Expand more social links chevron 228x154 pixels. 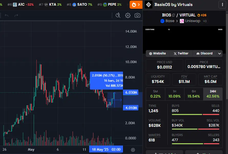pyautogui.click(x=220, y=53)
